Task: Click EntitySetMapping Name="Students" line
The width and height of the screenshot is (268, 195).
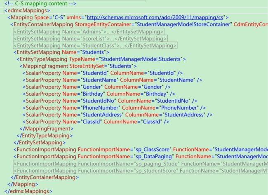Action: [61, 52]
